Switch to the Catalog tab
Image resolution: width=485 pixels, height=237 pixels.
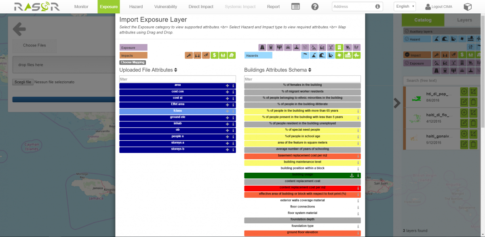(423, 20)
